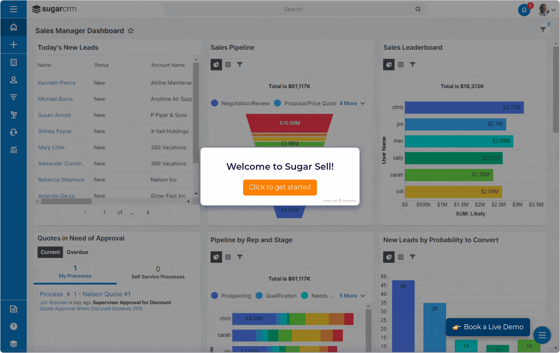Image resolution: width=560 pixels, height=353 pixels.
Task: Sort leads by Status column header
Action: (x=102, y=65)
